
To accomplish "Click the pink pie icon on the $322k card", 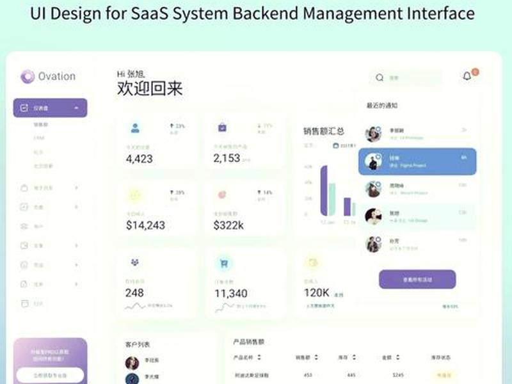I will (x=222, y=195).
